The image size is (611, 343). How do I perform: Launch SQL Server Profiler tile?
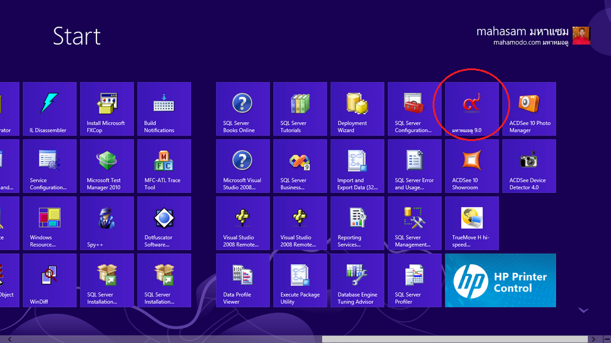point(415,280)
